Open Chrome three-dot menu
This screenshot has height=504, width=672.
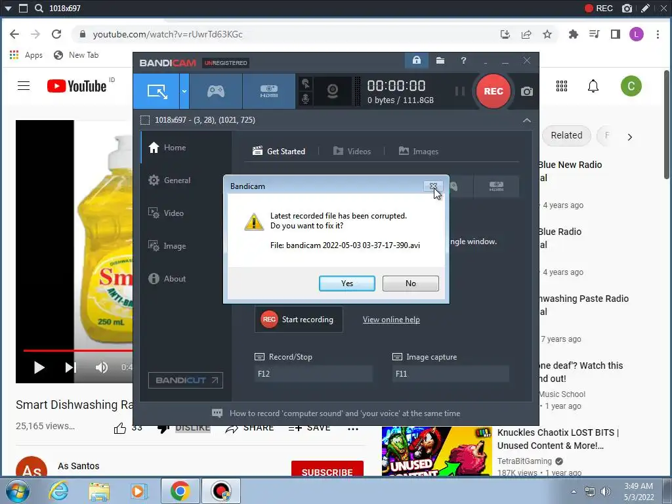(658, 34)
